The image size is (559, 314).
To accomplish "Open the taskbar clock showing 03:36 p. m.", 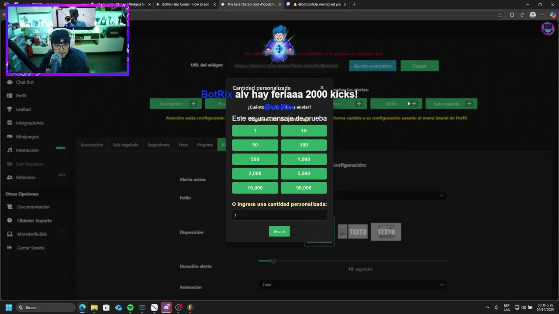I will [x=545, y=307].
